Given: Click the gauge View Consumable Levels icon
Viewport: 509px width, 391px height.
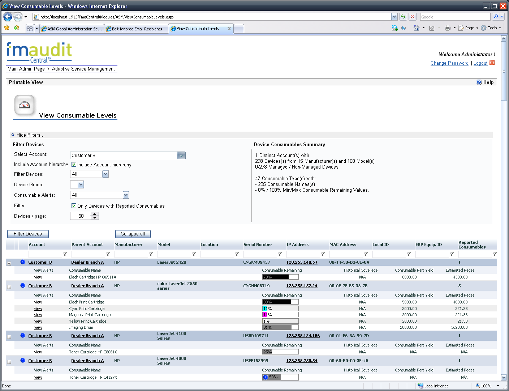Looking at the screenshot, I should point(24,105).
